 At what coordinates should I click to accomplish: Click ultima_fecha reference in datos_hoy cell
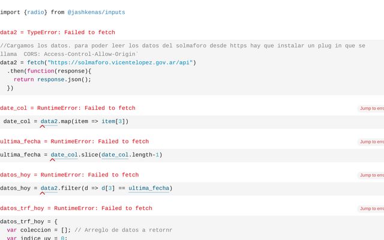pos(148,188)
